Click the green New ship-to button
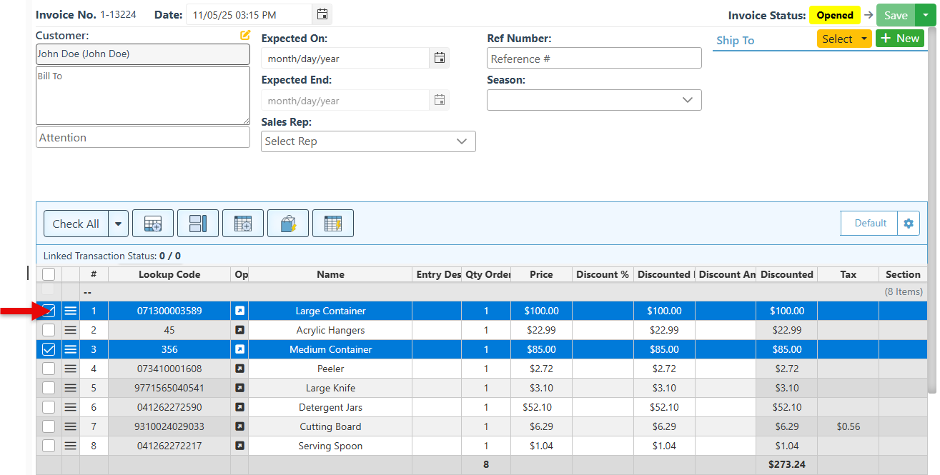940x475 pixels. 900,39
